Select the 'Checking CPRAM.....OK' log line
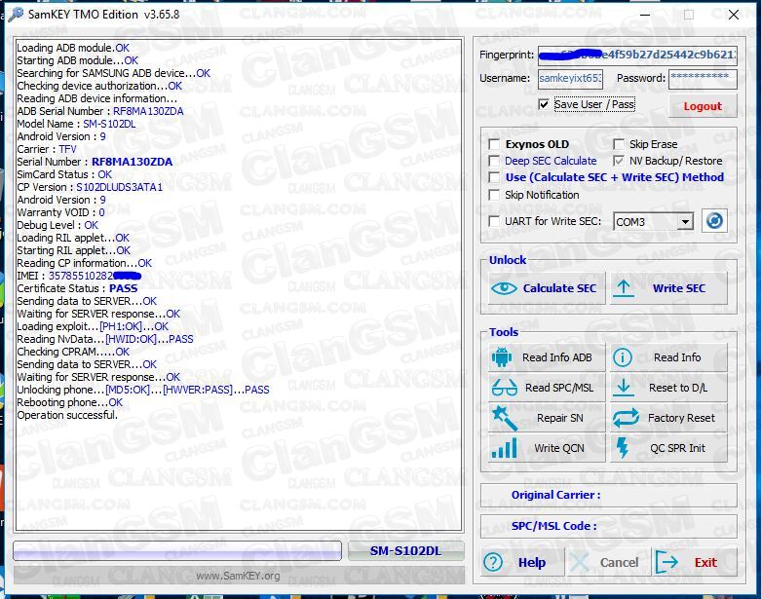 click(73, 353)
